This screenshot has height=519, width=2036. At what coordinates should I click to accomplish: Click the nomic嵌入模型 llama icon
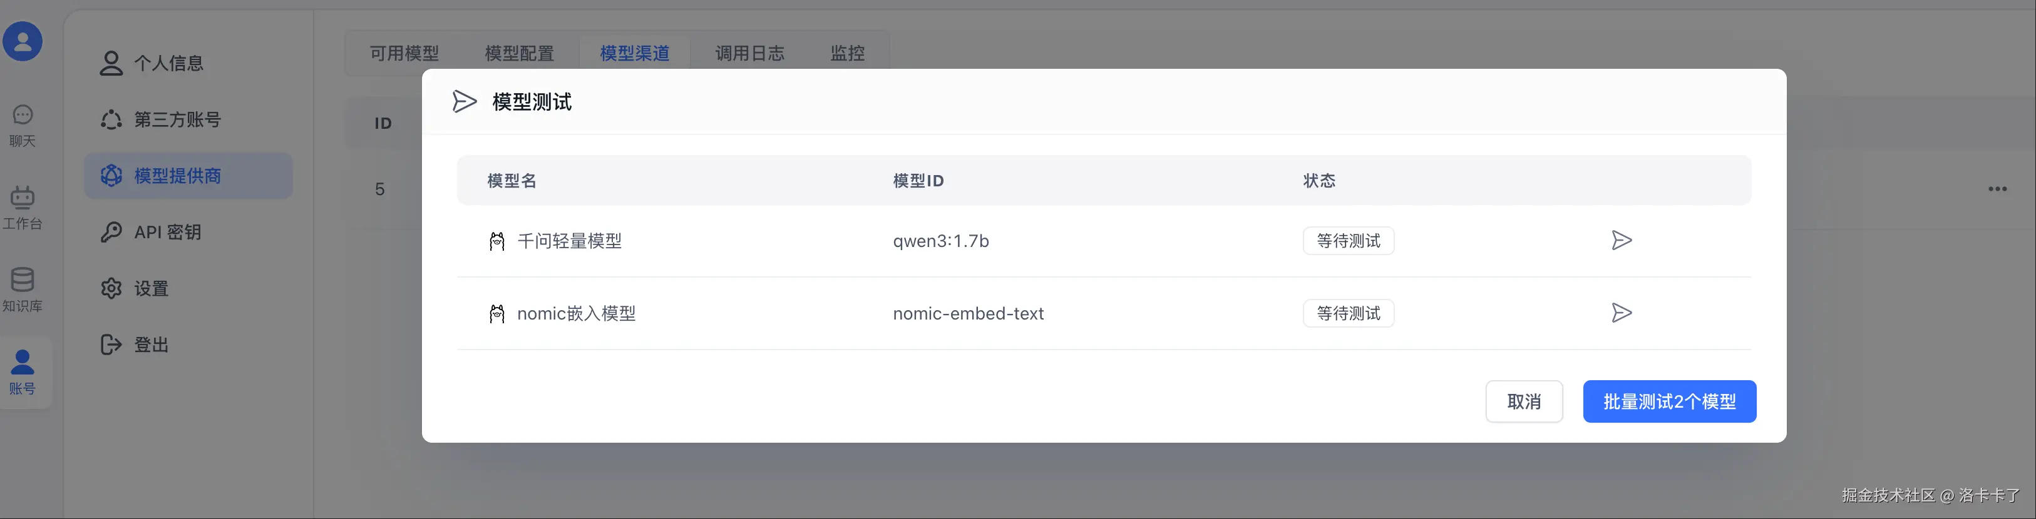[x=496, y=314]
